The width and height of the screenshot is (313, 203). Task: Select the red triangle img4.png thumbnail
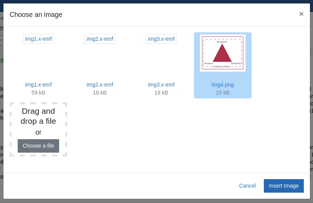click(223, 53)
